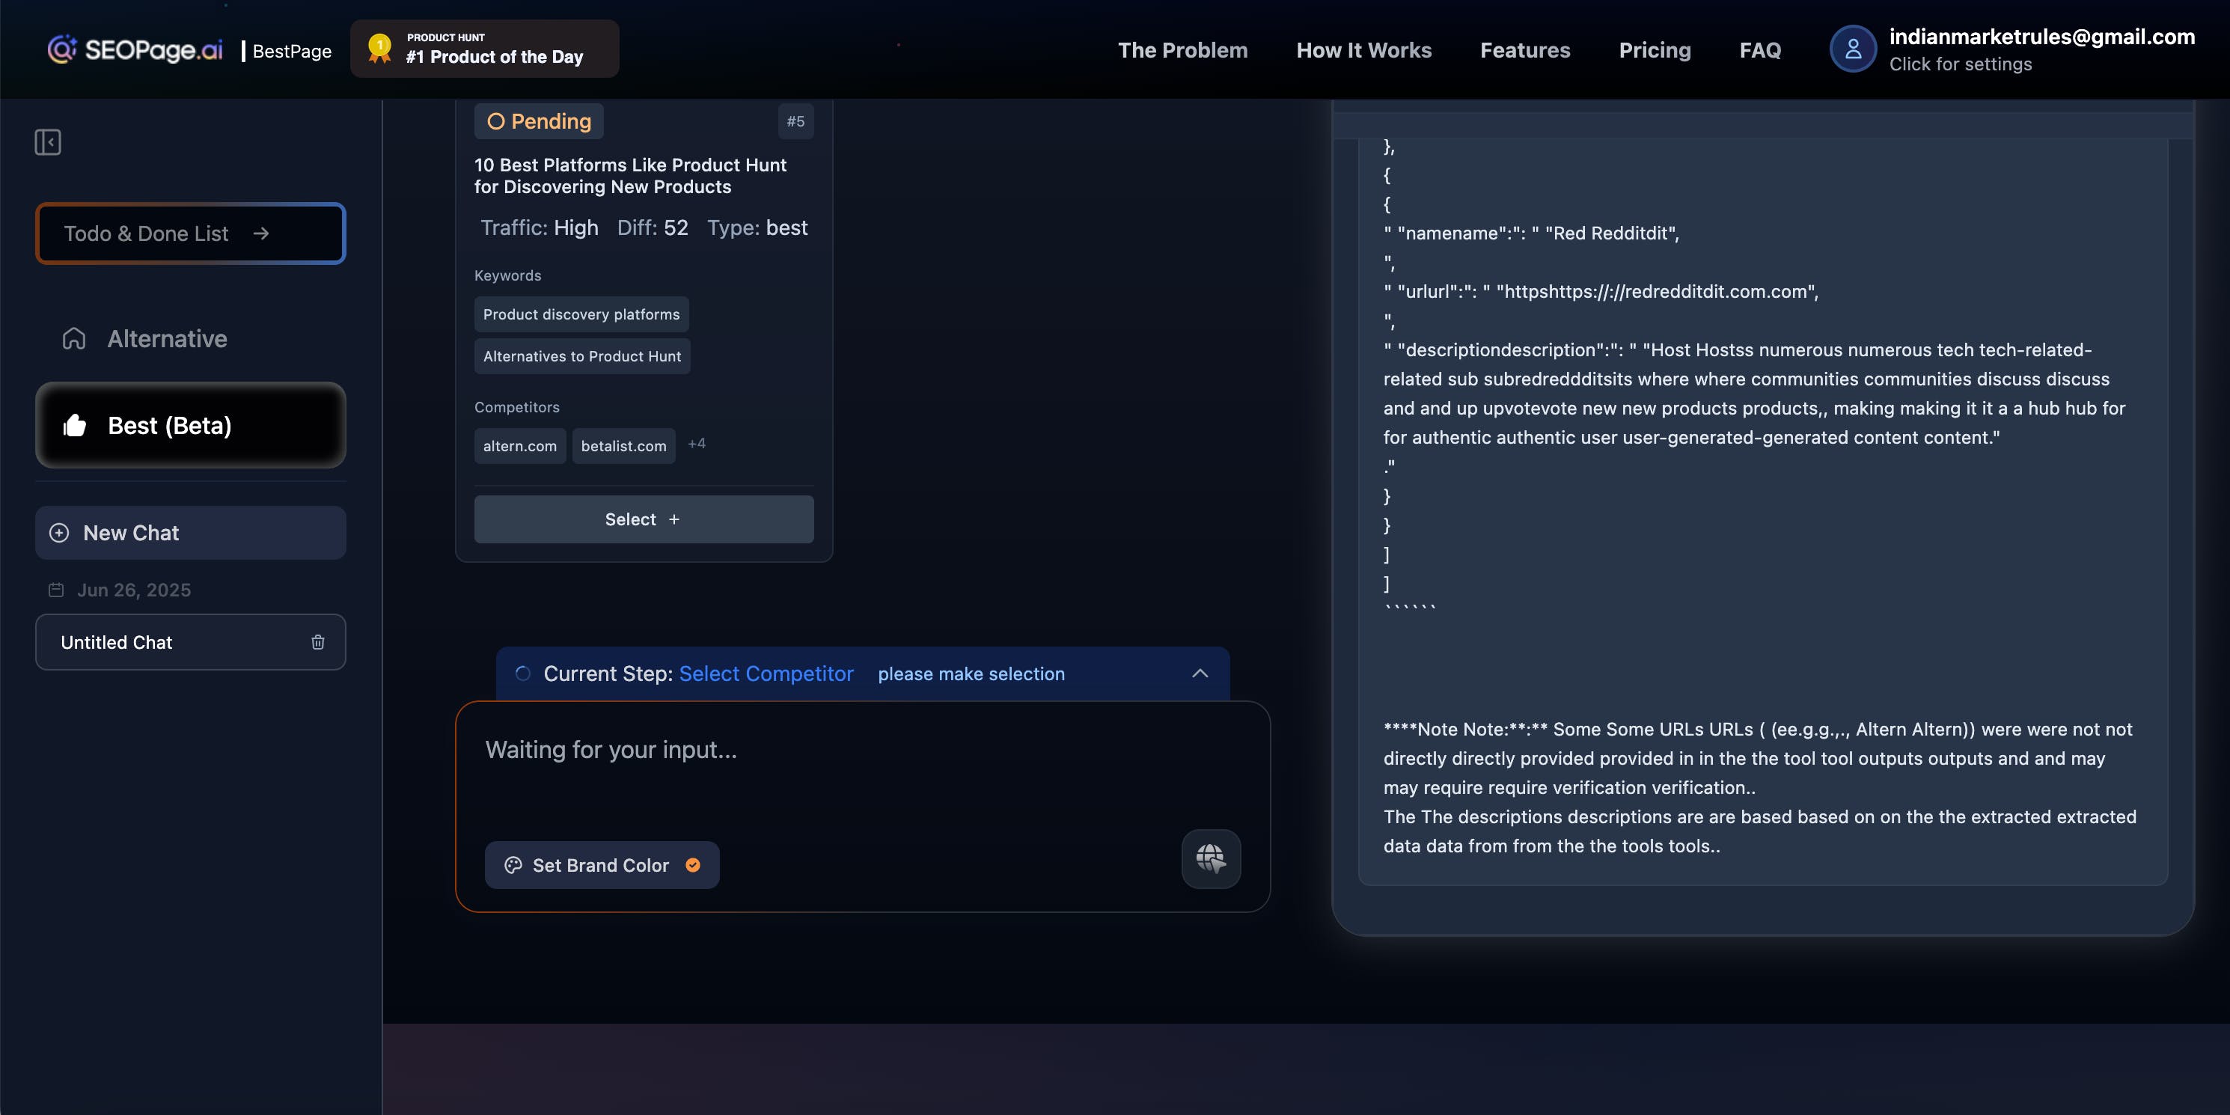Click the Product Hunt medal icon
The height and width of the screenshot is (1115, 2230).
pos(379,48)
